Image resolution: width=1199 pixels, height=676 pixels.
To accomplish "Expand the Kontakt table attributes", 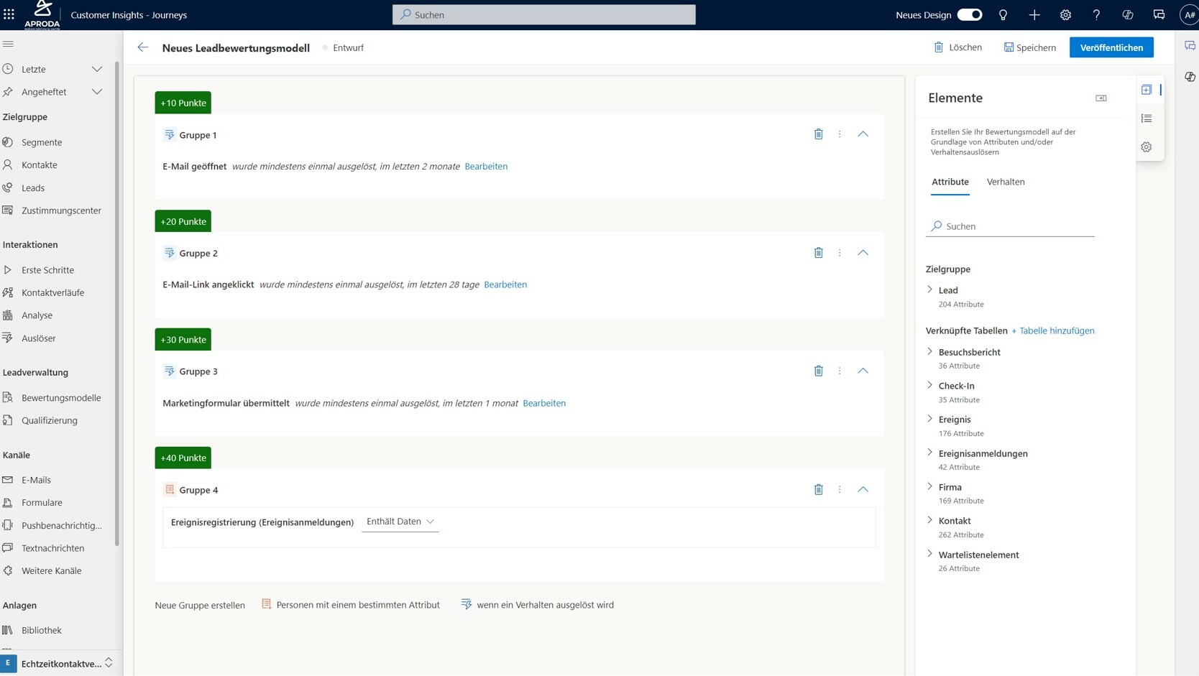I will tap(930, 520).
